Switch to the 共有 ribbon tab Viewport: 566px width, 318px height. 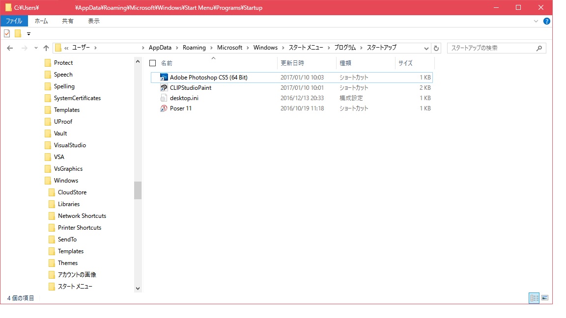click(x=67, y=21)
